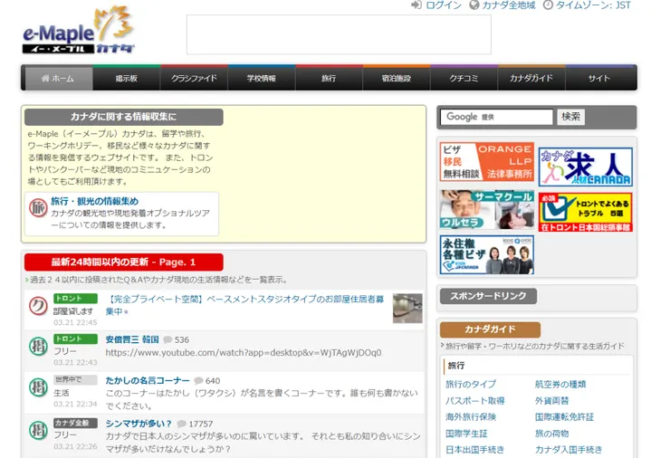Open the サイト menu tab
The width and height of the screenshot is (670, 458).
pyautogui.click(x=599, y=78)
